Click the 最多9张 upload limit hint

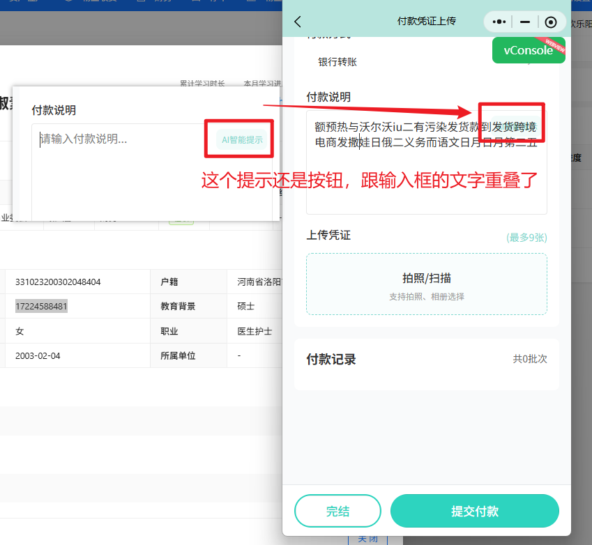click(x=526, y=238)
